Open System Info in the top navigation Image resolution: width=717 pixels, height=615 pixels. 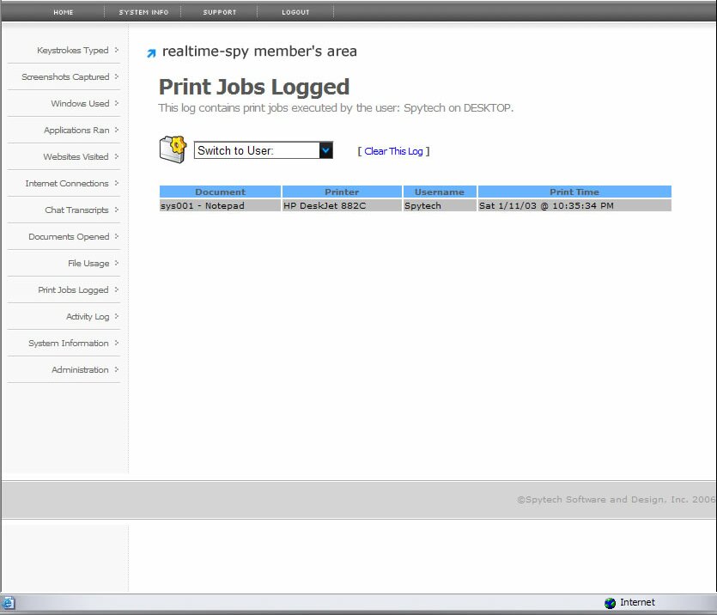click(143, 12)
